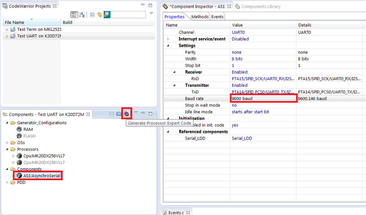This screenshot has height=215, width=366.
Task: Toggle the Stop in wait mode value no
Action: [234, 105]
